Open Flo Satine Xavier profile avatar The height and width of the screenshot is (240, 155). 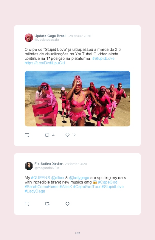tap(29, 166)
